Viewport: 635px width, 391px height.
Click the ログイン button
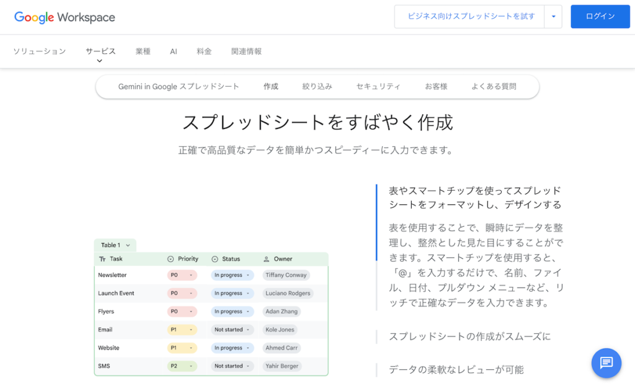pyautogui.click(x=600, y=17)
